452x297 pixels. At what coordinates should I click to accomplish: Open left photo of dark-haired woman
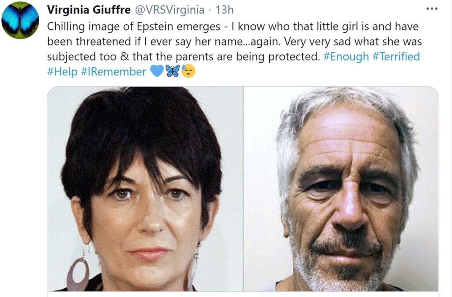(x=145, y=189)
